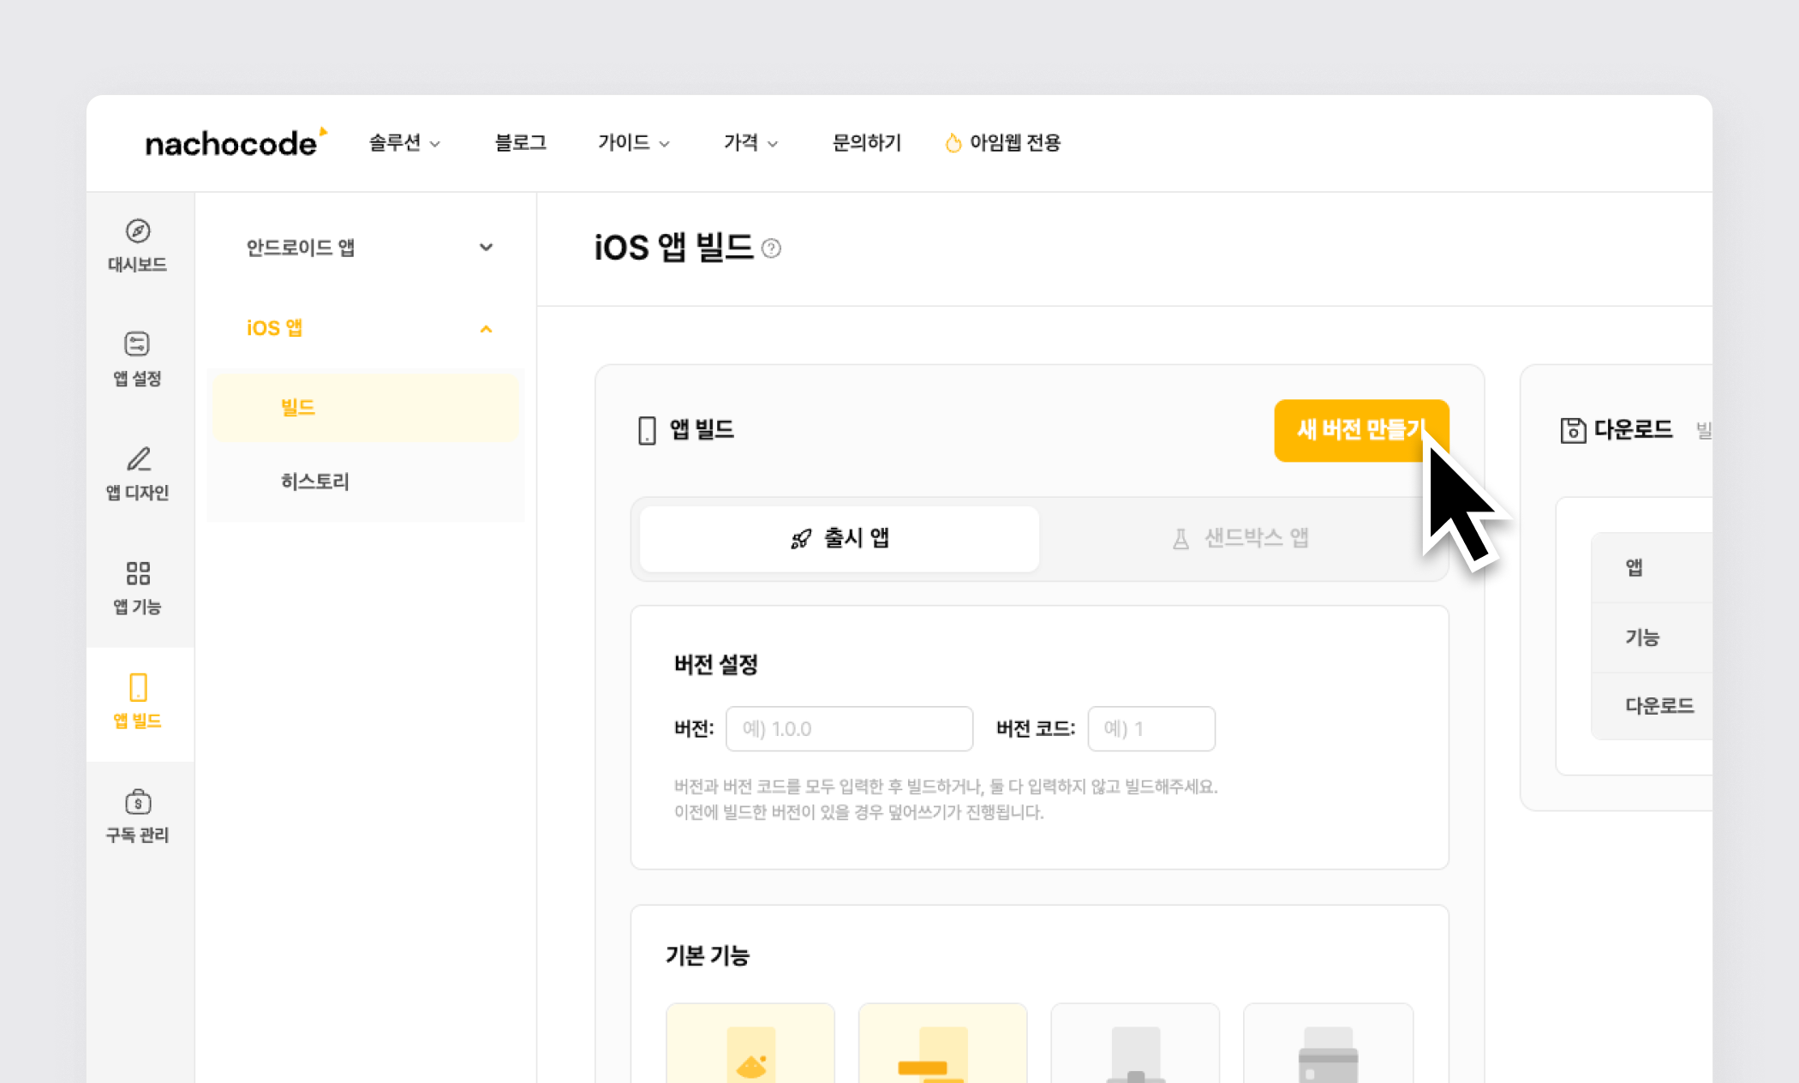Open the 솔루션 dropdown menu
Image resolution: width=1799 pixels, height=1083 pixels.
coord(403,142)
